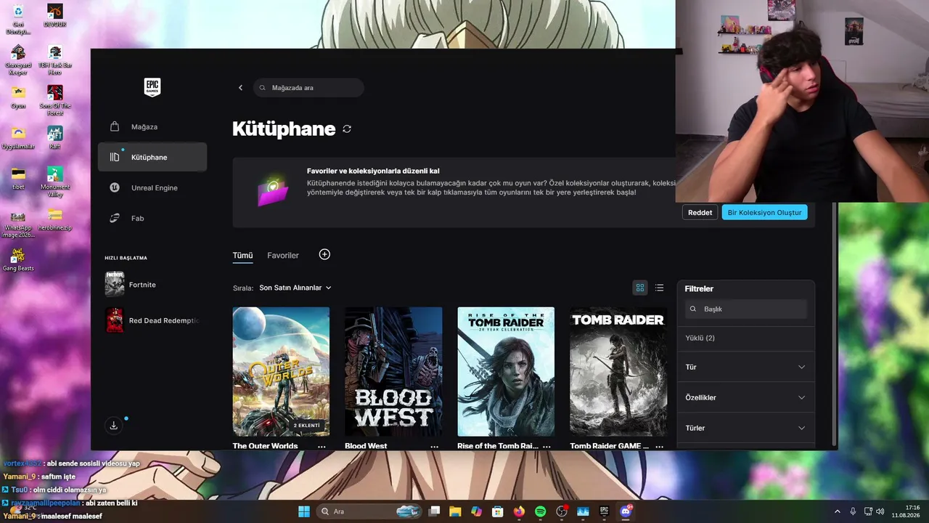Open the Graveyard Keeper desktop shortcut
This screenshot has height=523, width=929.
[18, 60]
